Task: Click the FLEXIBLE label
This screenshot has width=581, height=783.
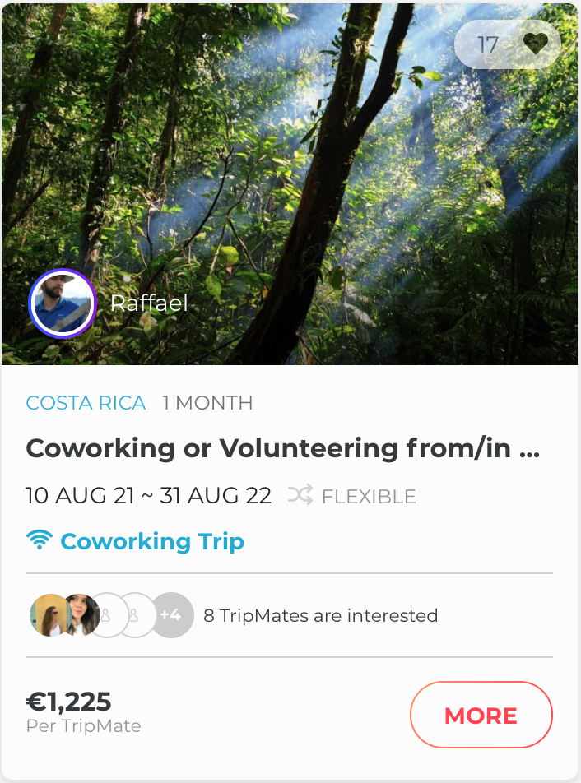Action: pyautogui.click(x=369, y=497)
